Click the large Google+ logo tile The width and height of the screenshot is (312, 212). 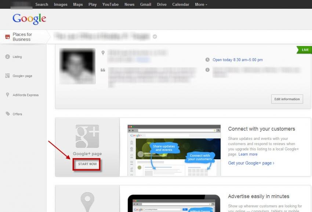pos(87,136)
